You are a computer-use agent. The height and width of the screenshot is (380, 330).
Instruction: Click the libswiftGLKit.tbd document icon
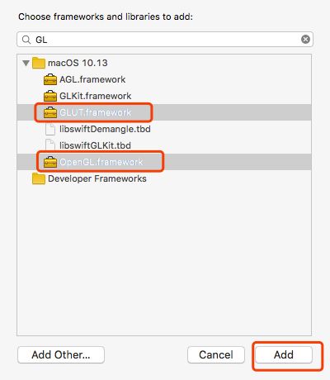pyautogui.click(x=50, y=145)
